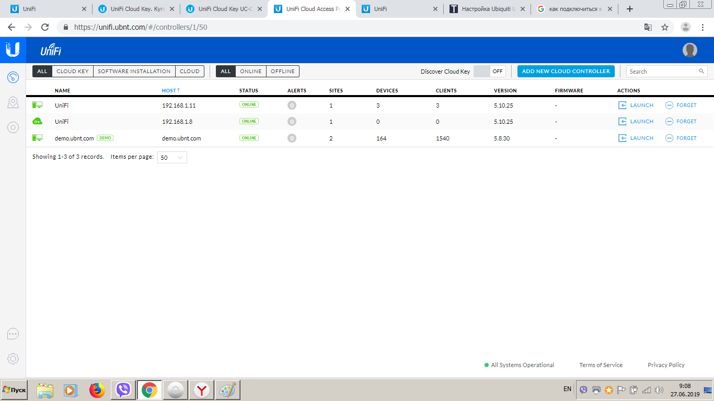Open Yandex browser from the taskbar

pos(202,390)
